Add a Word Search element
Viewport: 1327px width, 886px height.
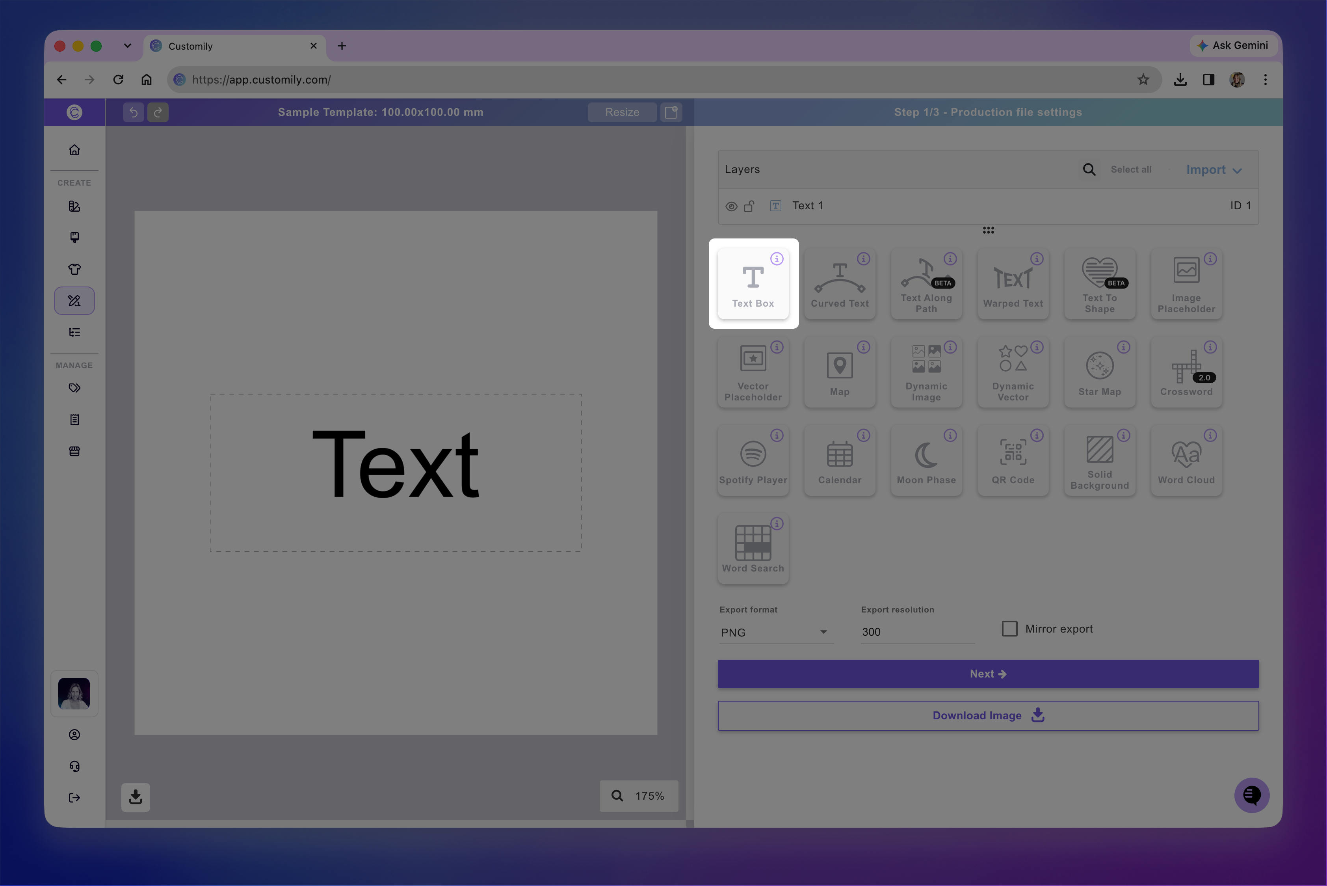tap(753, 549)
